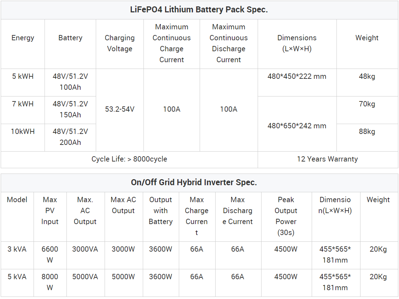Click the Charging Voltage column header
The width and height of the screenshot is (399, 299).
tap(119, 44)
